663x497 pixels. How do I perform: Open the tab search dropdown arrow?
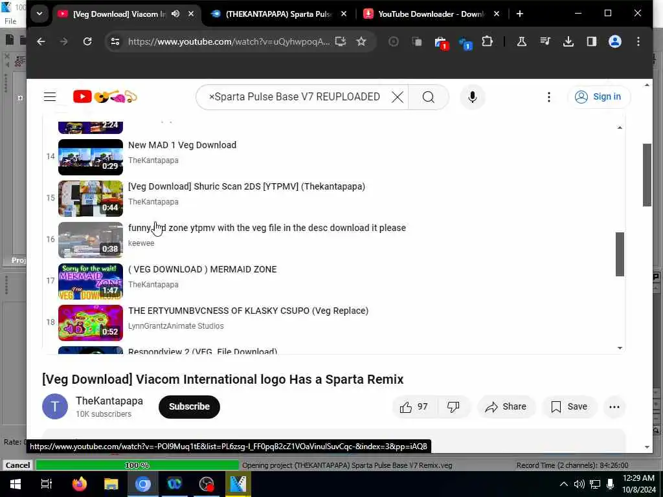(39, 14)
